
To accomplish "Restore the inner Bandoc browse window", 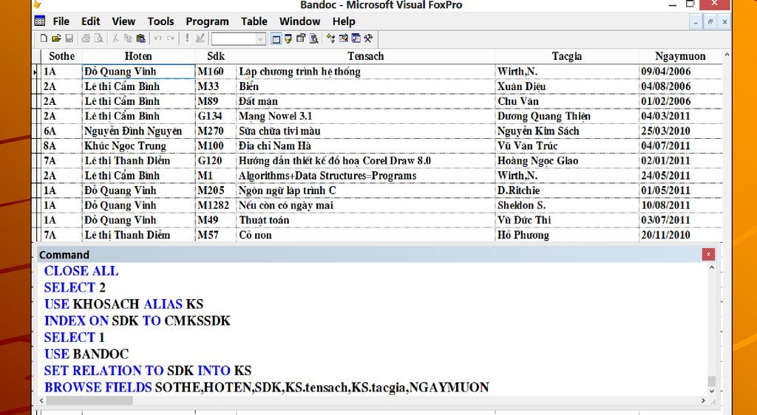I will click(710, 21).
